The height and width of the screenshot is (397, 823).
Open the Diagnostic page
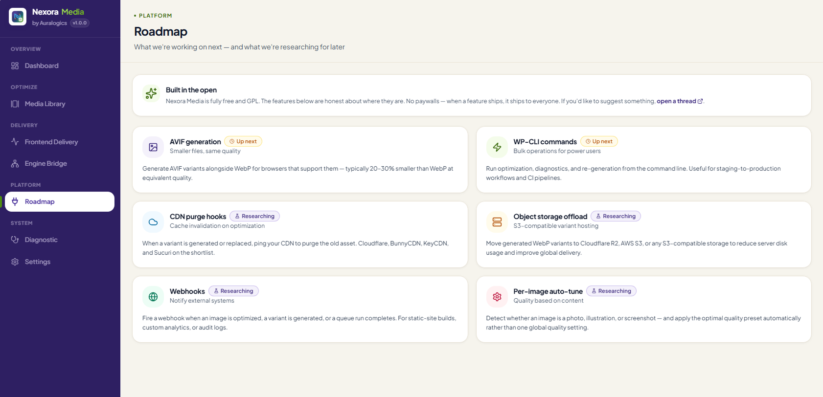60,240
